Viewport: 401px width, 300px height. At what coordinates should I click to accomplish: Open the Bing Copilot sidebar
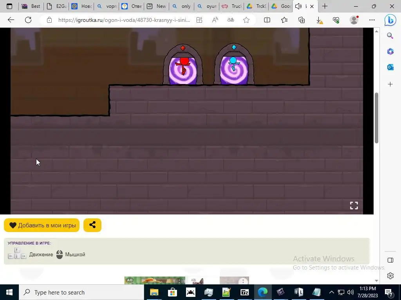pos(390,20)
